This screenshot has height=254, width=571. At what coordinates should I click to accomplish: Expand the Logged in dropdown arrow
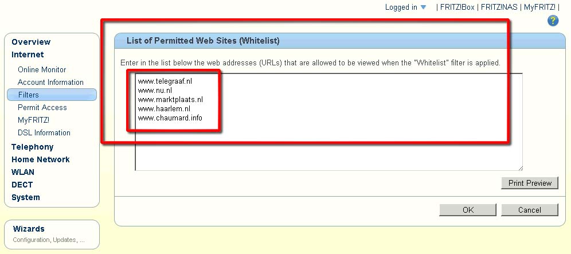point(423,7)
